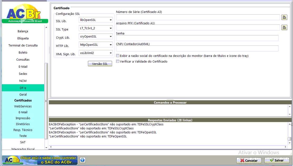
Task: Click the sidebar vertical scrollbar thumb
Action: [46, 101]
